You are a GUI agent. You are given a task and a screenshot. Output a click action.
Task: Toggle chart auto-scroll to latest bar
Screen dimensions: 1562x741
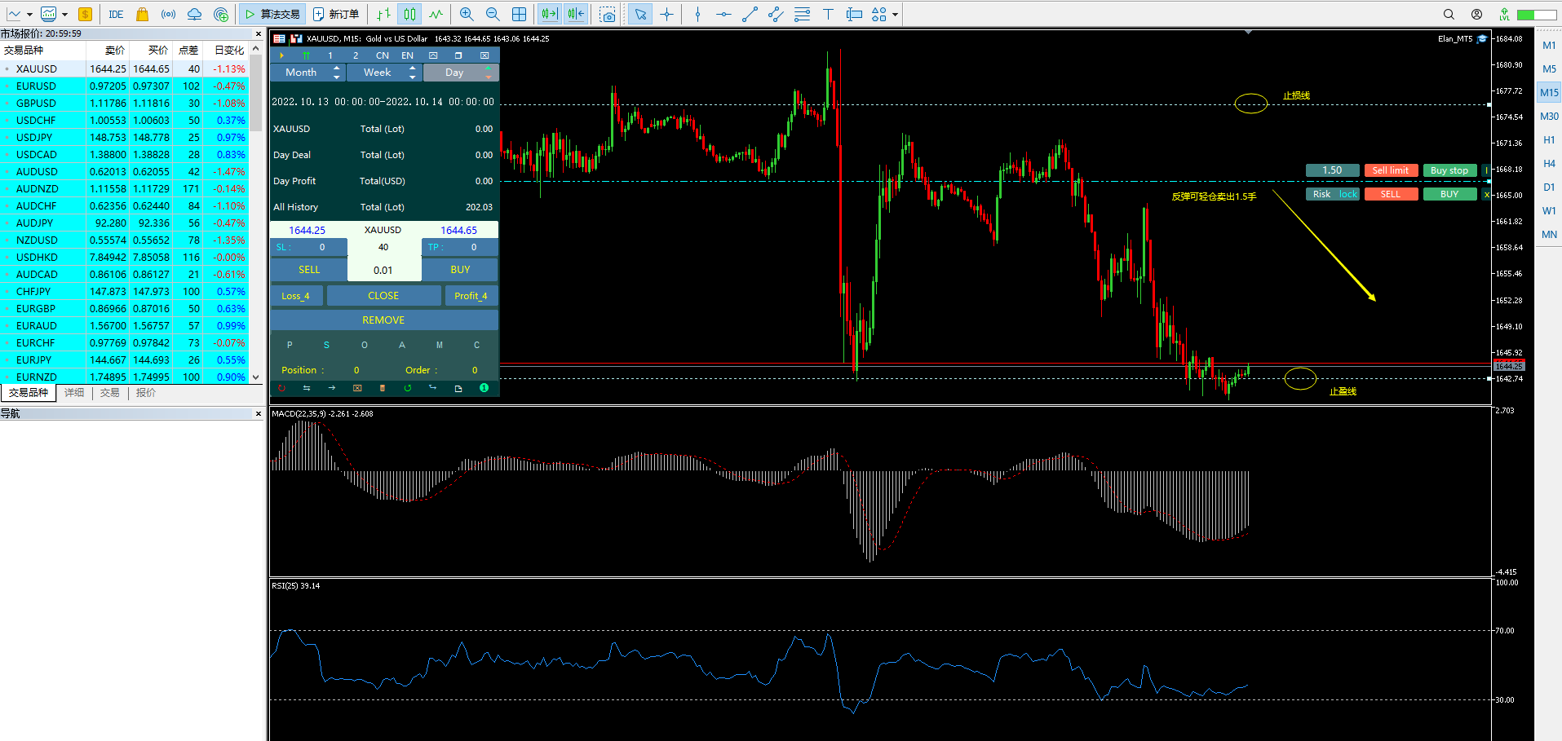pos(550,14)
